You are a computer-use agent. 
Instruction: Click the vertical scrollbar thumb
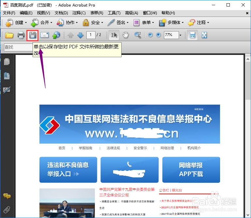point(248,81)
